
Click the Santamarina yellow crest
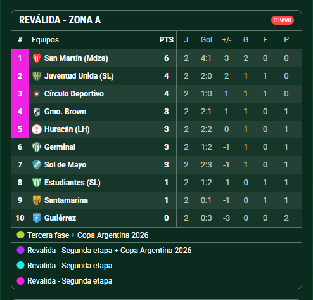(x=37, y=200)
